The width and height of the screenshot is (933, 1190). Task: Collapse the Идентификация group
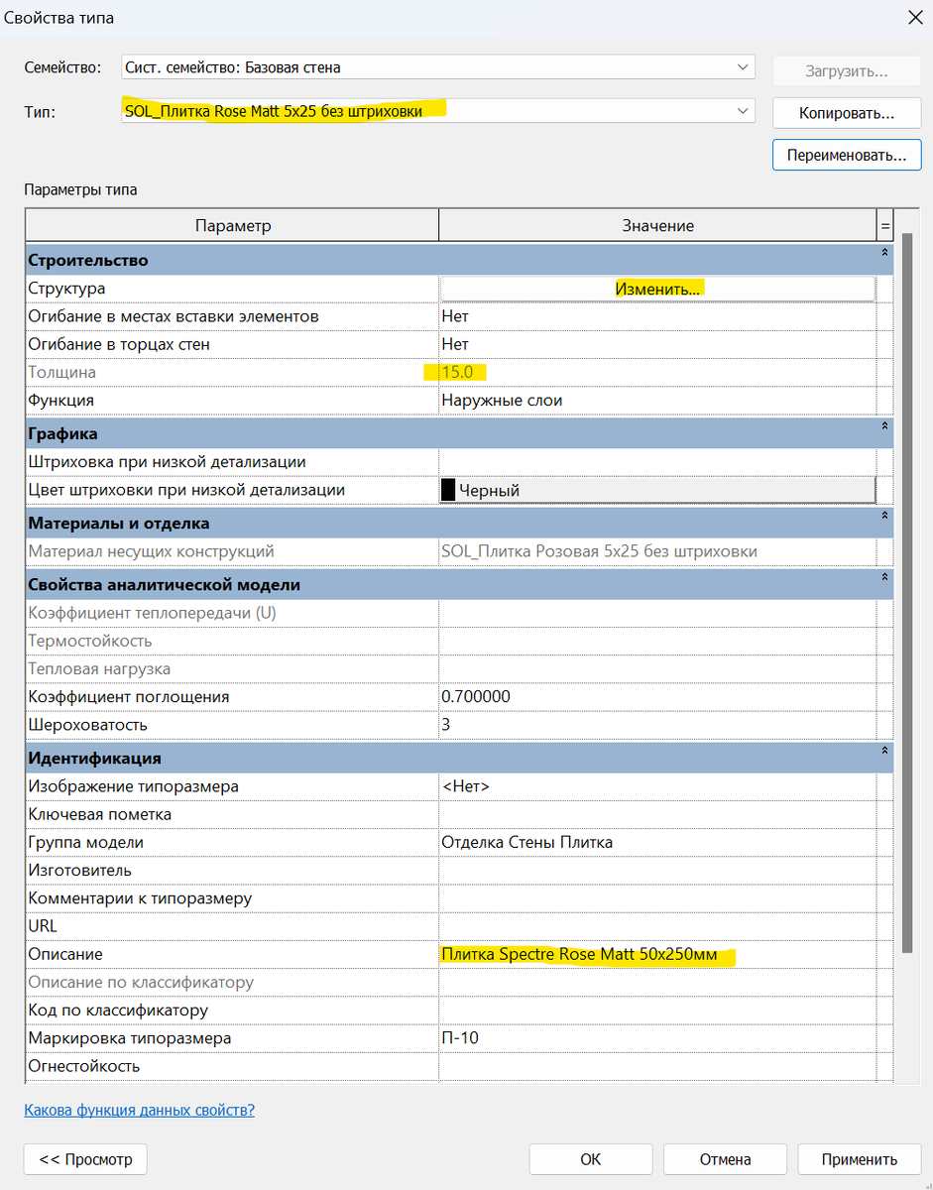(x=883, y=752)
